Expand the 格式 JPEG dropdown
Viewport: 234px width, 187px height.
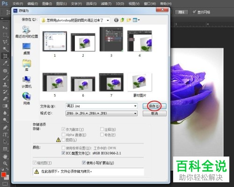pos(135,113)
